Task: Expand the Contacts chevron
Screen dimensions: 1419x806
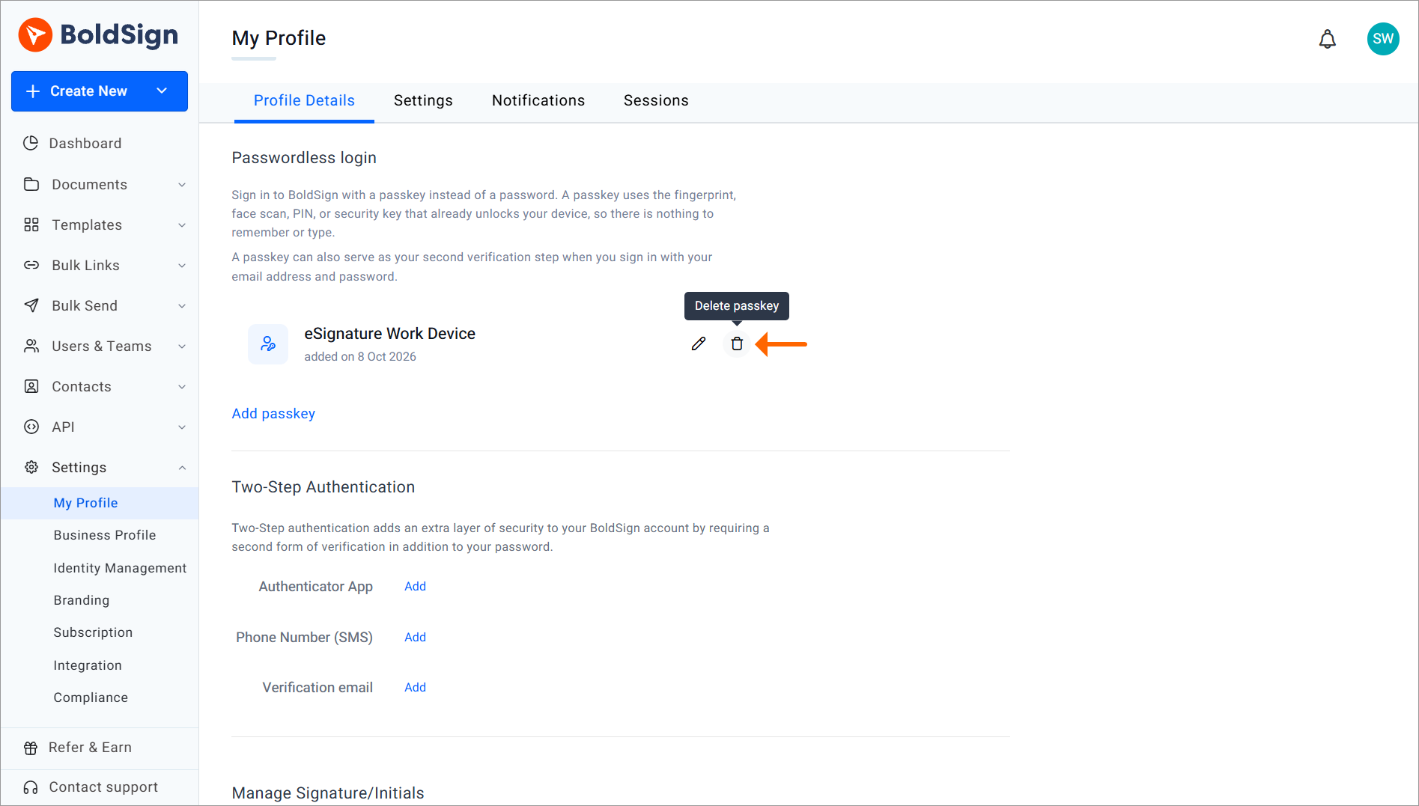Action: tap(182, 387)
